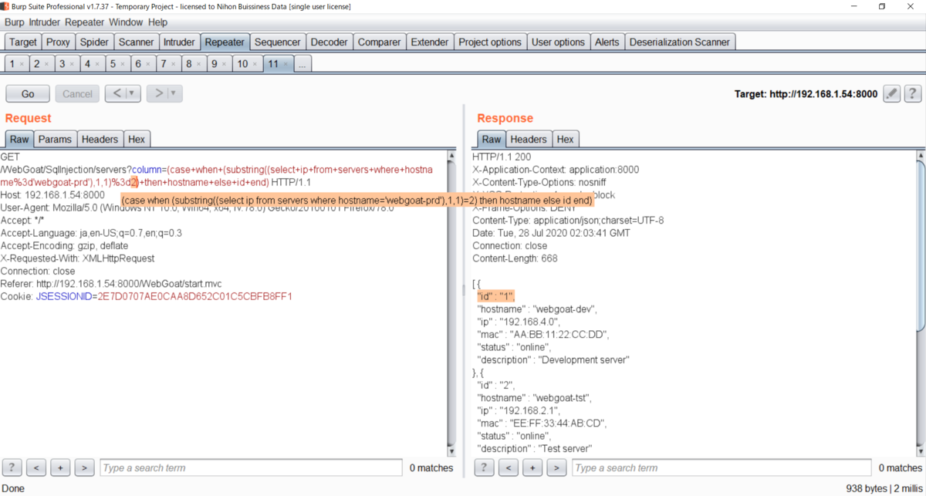This screenshot has width=926, height=496.
Task: Show Response Hex view
Action: coord(566,139)
